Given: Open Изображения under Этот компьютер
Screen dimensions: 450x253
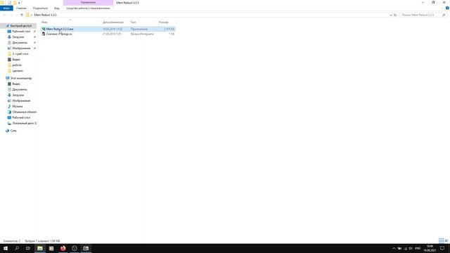Looking at the screenshot, I should tap(21, 100).
